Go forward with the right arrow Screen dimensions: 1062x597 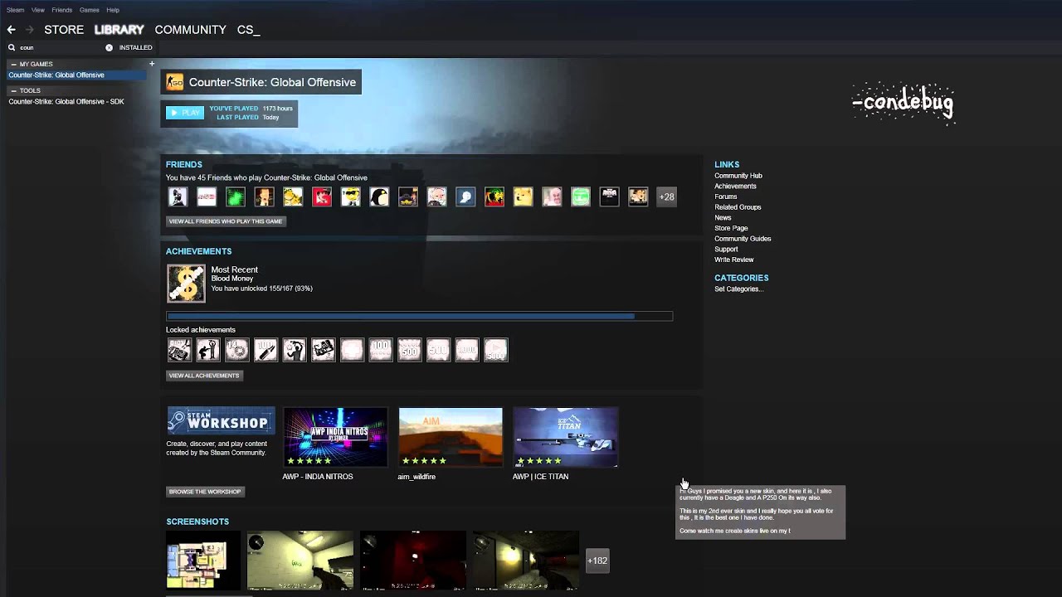(x=30, y=30)
